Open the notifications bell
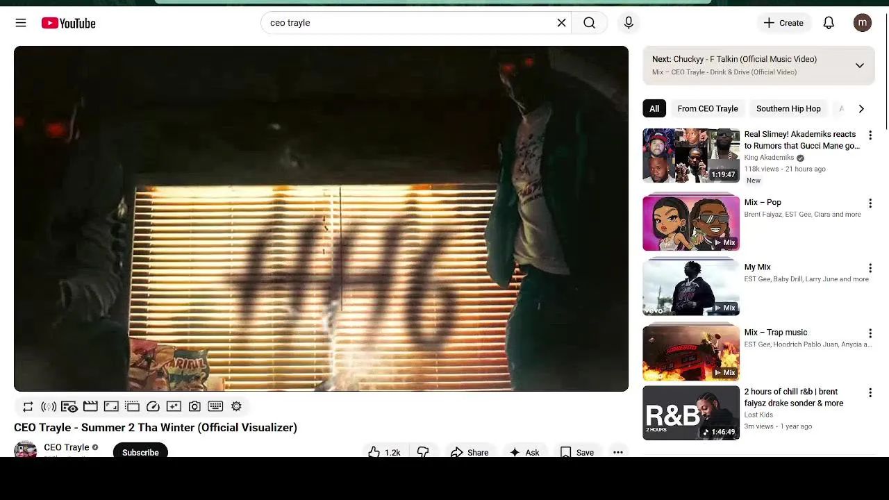This screenshot has height=500, width=889. (x=829, y=23)
